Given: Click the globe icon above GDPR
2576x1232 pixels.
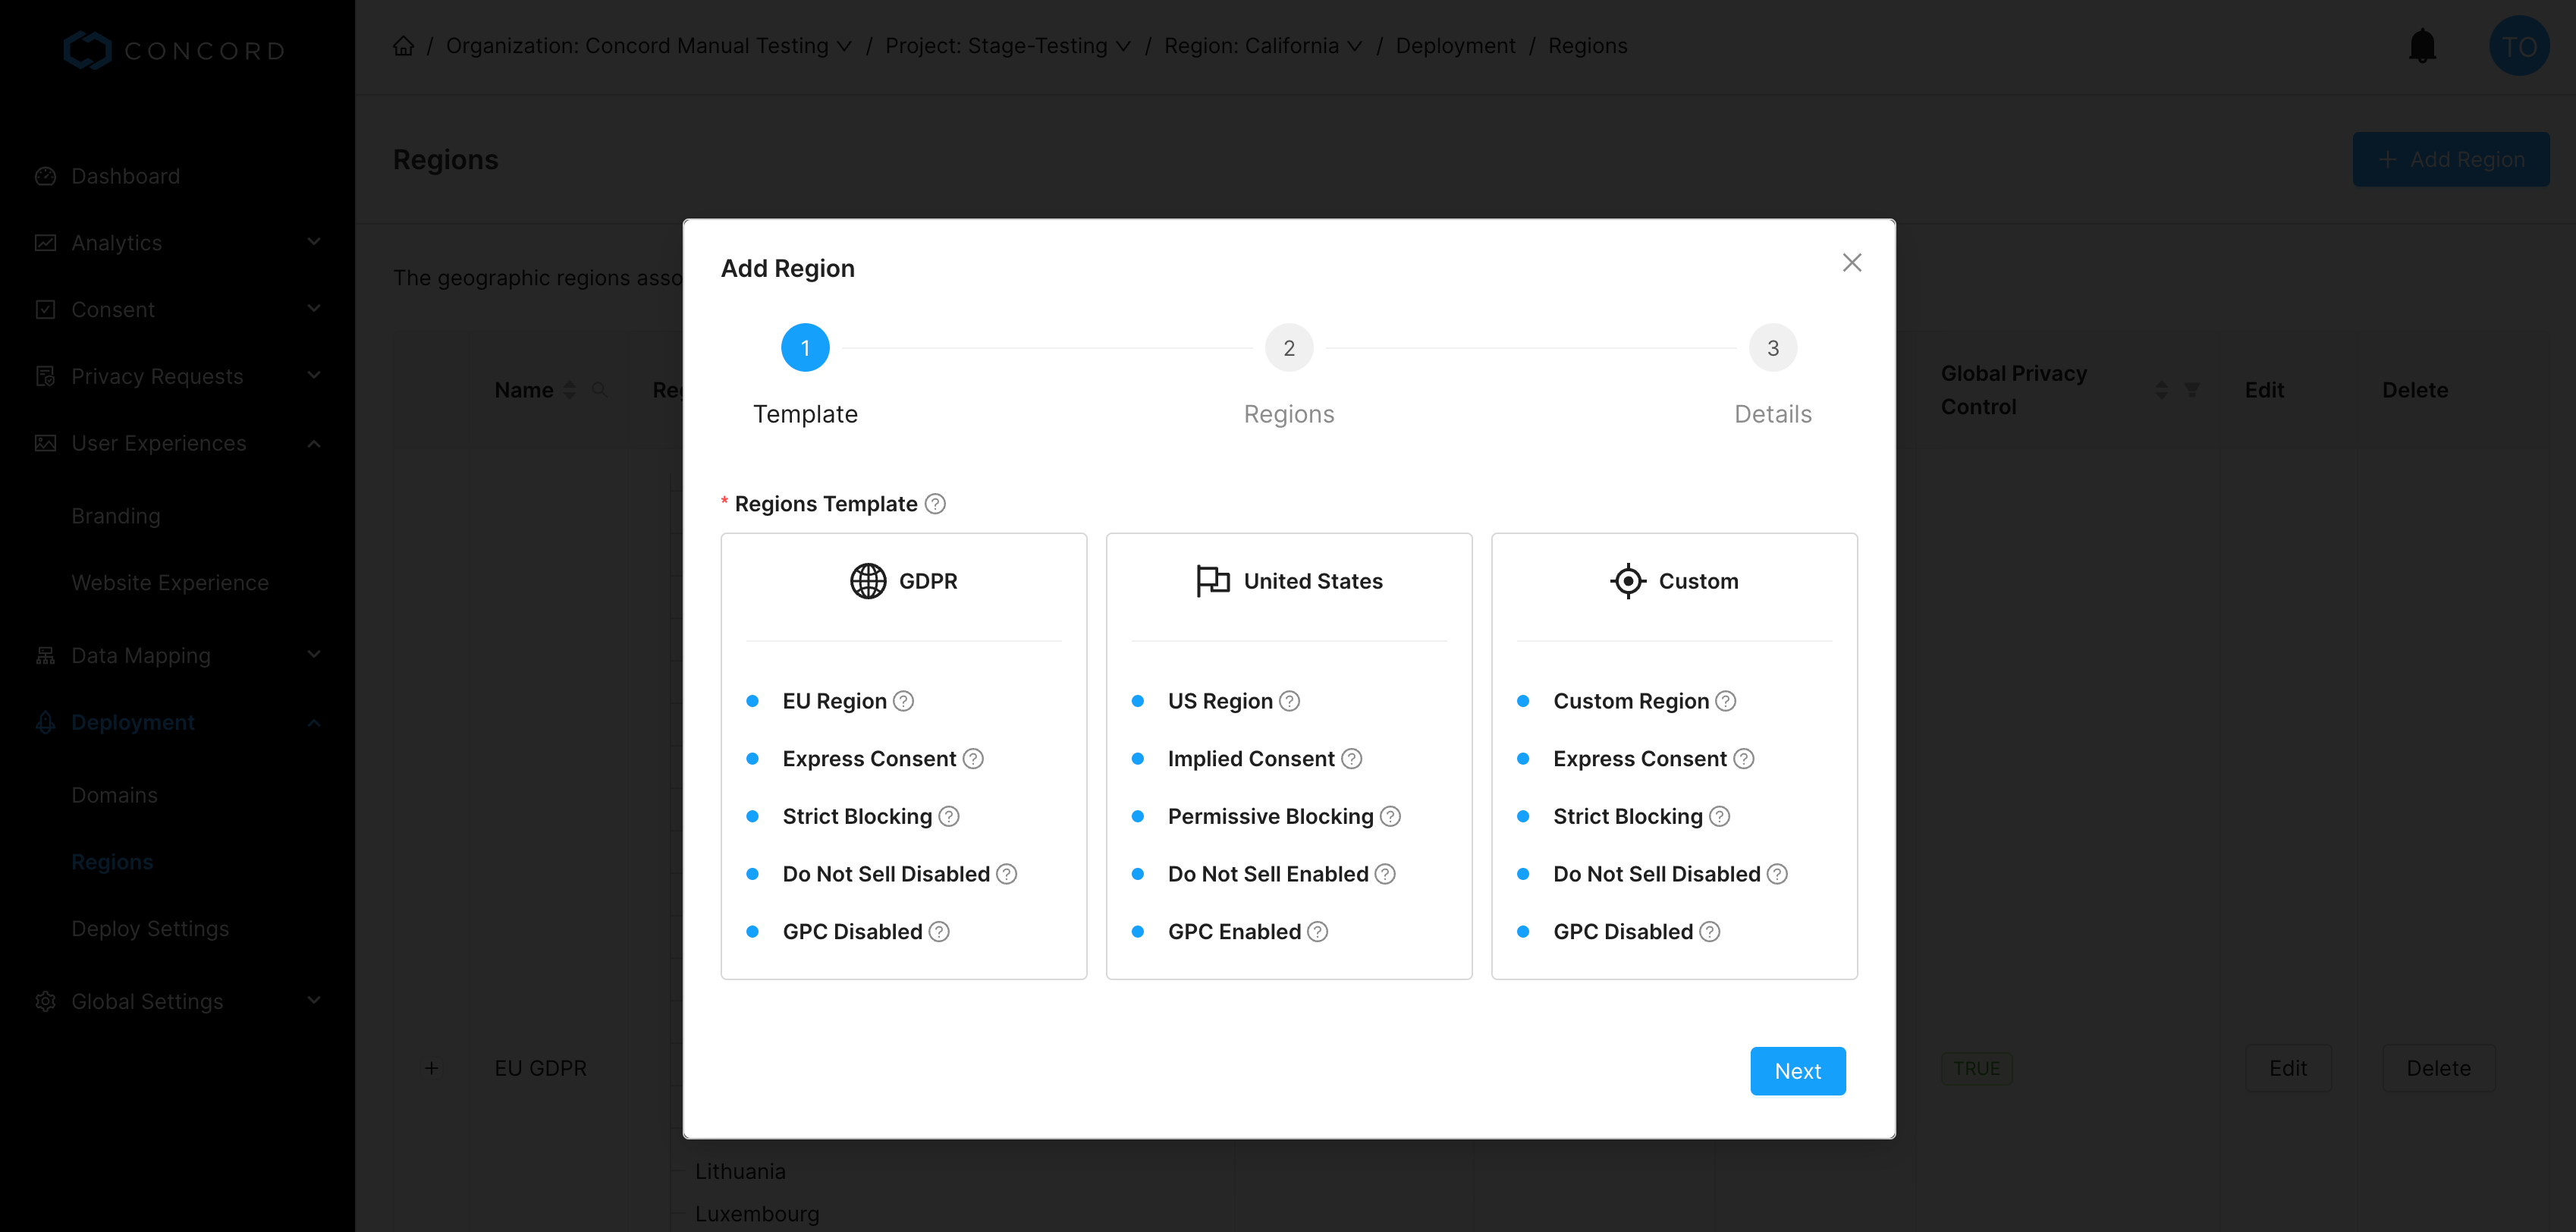Looking at the screenshot, I should pyautogui.click(x=866, y=580).
